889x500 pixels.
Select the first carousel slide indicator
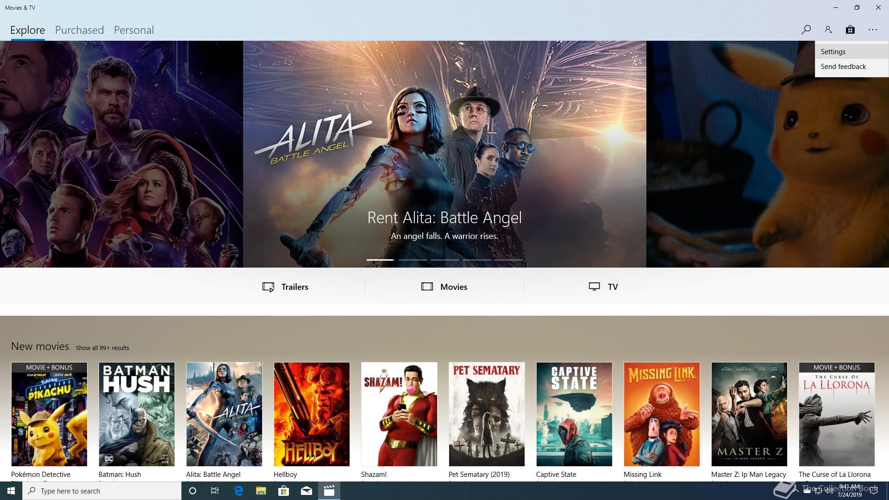point(380,260)
